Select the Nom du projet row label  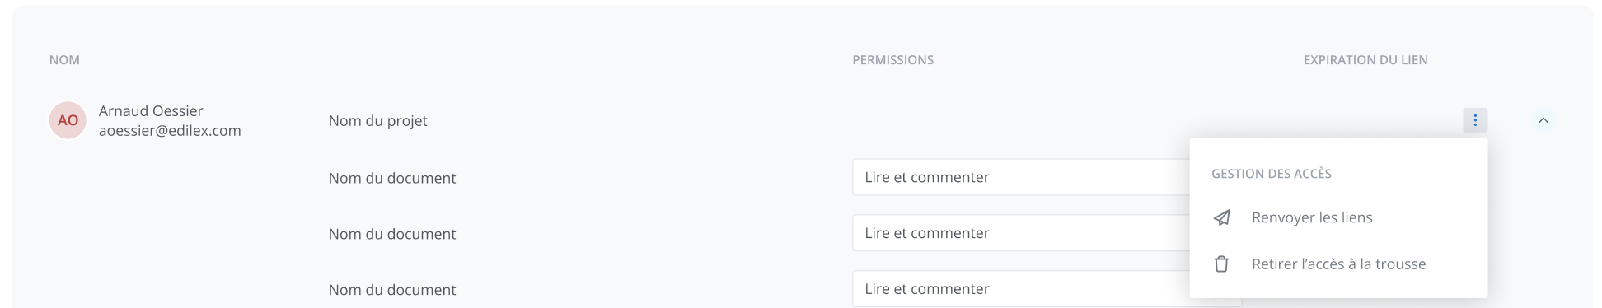(x=377, y=120)
